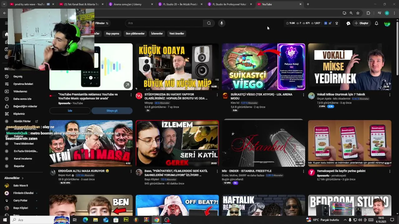Switch to the Arama sonuçları Udemy tab
Image resolution: width=399 pixels, height=224 pixels.
[131, 4]
